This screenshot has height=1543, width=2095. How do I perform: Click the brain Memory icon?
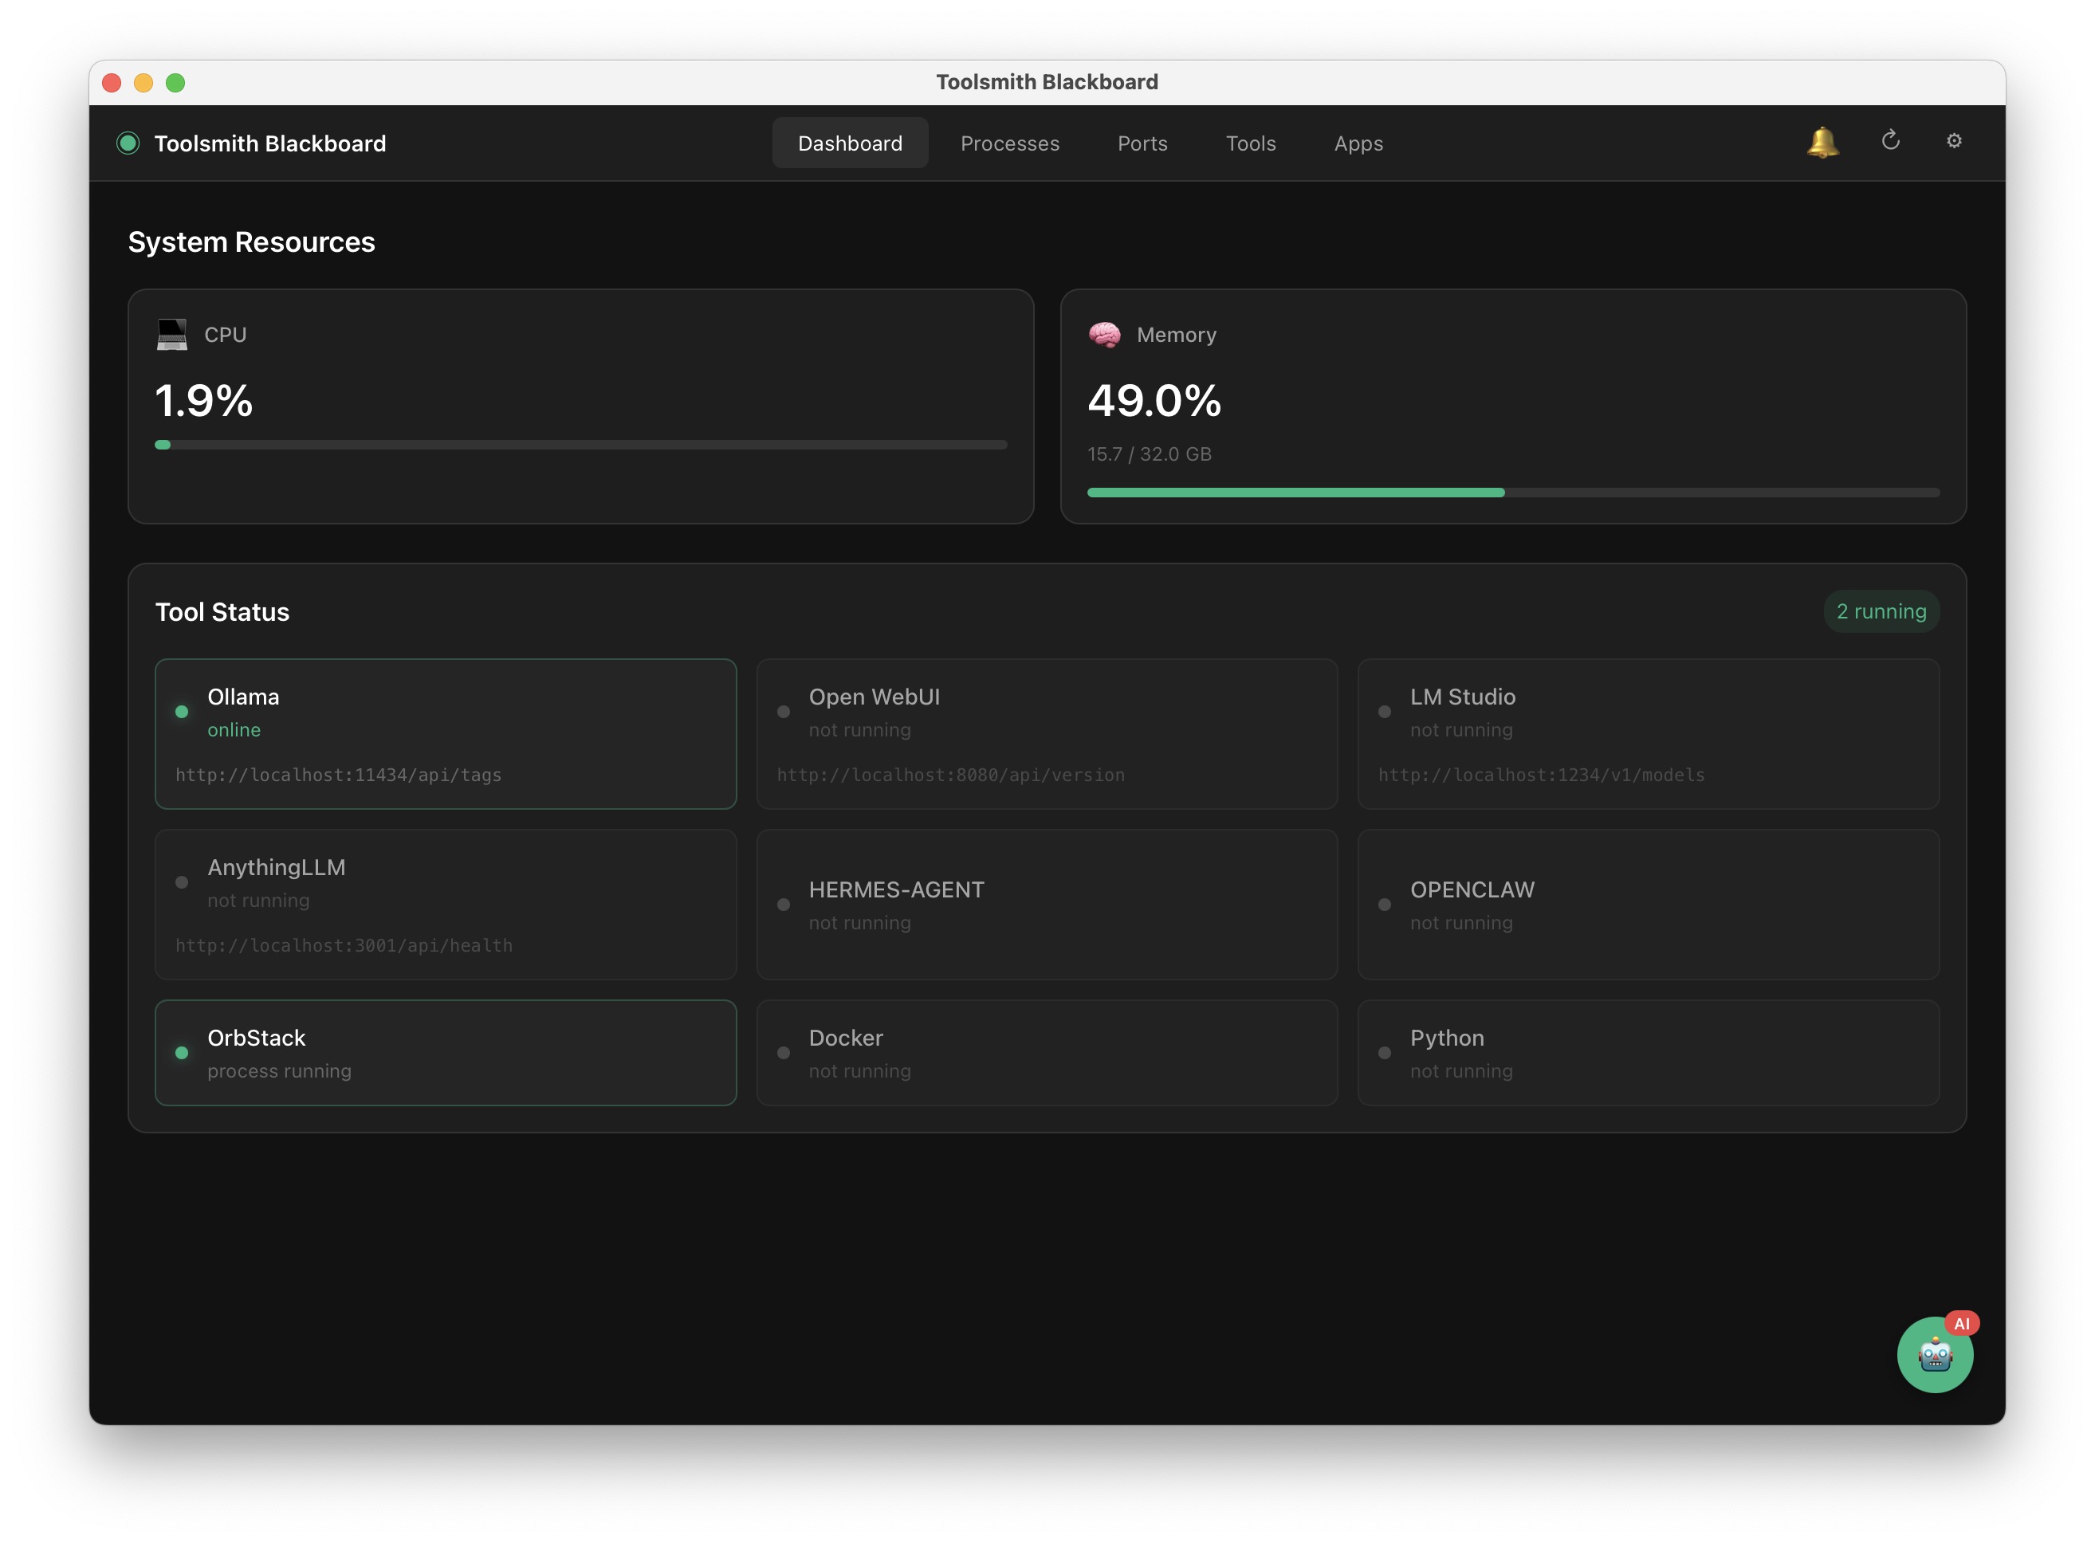coord(1104,335)
